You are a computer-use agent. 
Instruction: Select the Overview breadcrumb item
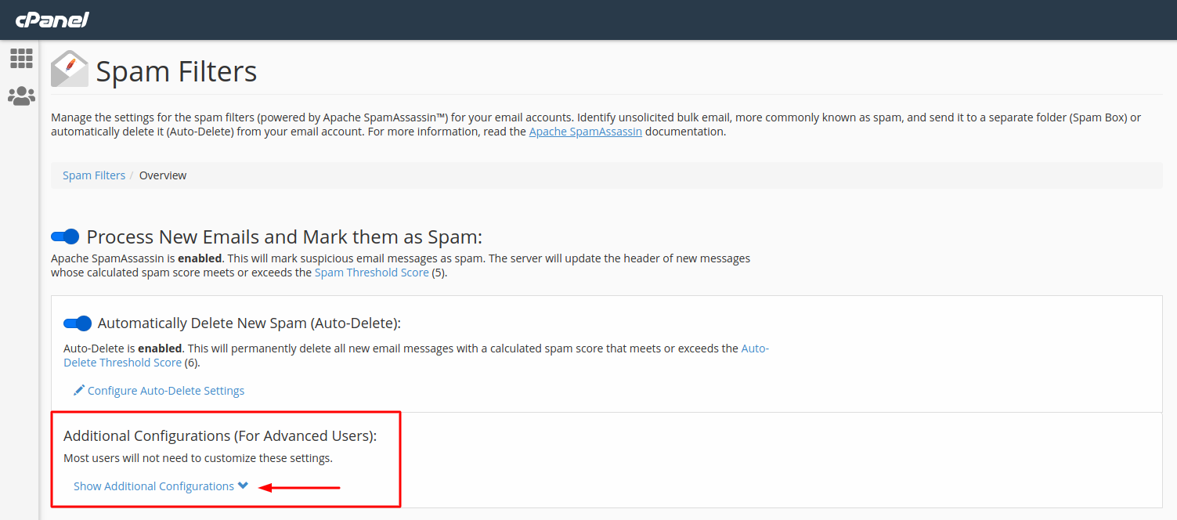pos(163,175)
